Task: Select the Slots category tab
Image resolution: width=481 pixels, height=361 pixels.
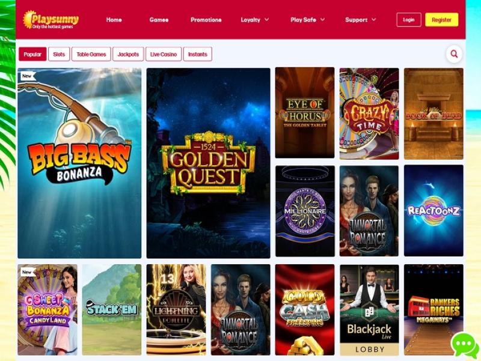Action: tap(59, 54)
